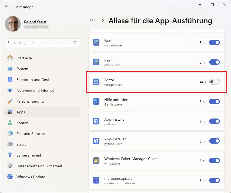This screenshot has width=231, height=193.
Task: Click the notepad.exe text
Action: pyautogui.click(x=113, y=85)
